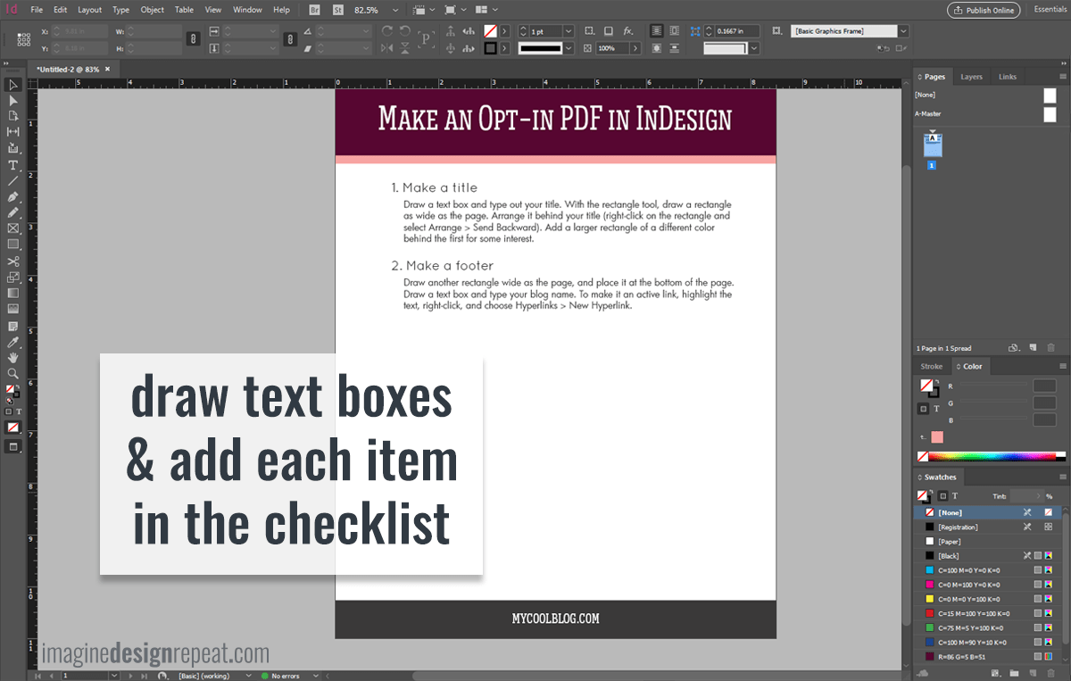1071x681 pixels.
Task: Pick a color from the Color panel spectrum ramp
Action: pyautogui.click(x=992, y=456)
